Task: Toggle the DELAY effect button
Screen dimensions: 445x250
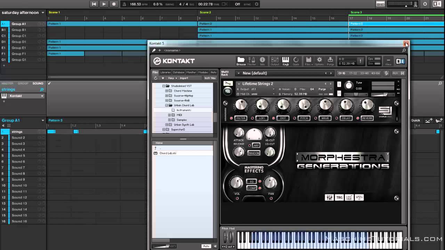Action: click(346, 118)
